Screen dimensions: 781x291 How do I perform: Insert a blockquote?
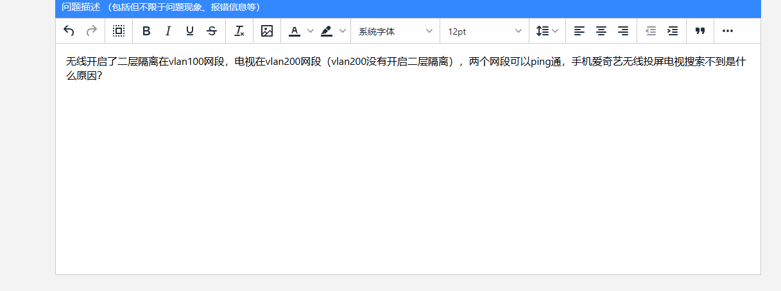tap(700, 31)
